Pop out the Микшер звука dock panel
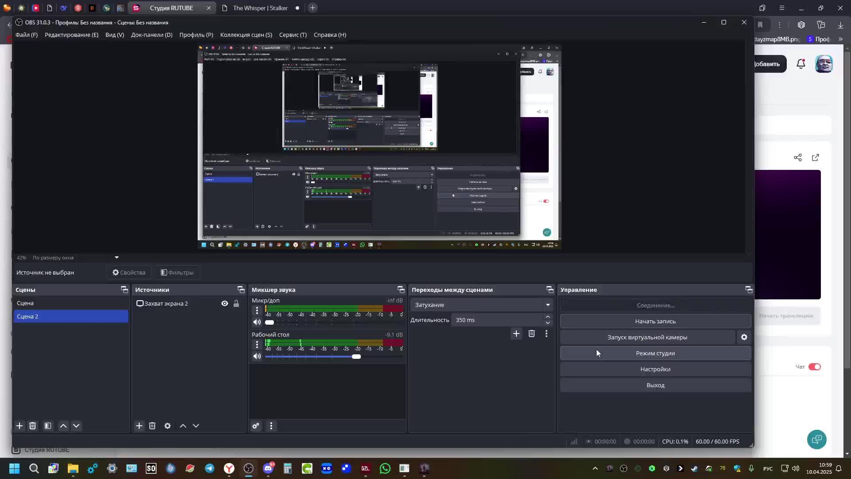Image resolution: width=851 pixels, height=479 pixels. tap(401, 290)
